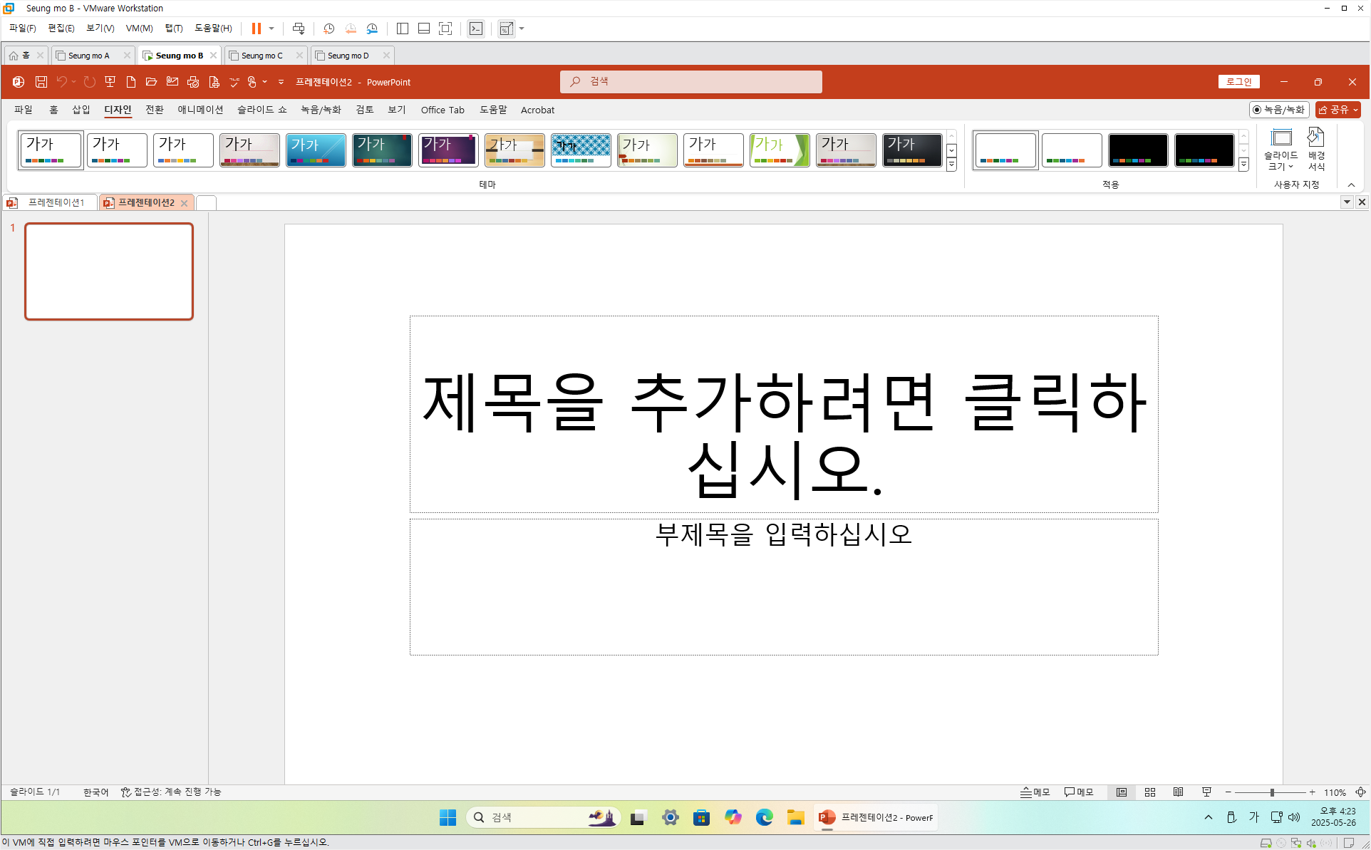The width and height of the screenshot is (1371, 850).
Task: Click the zoom slider handle in status bar
Action: [x=1272, y=792]
